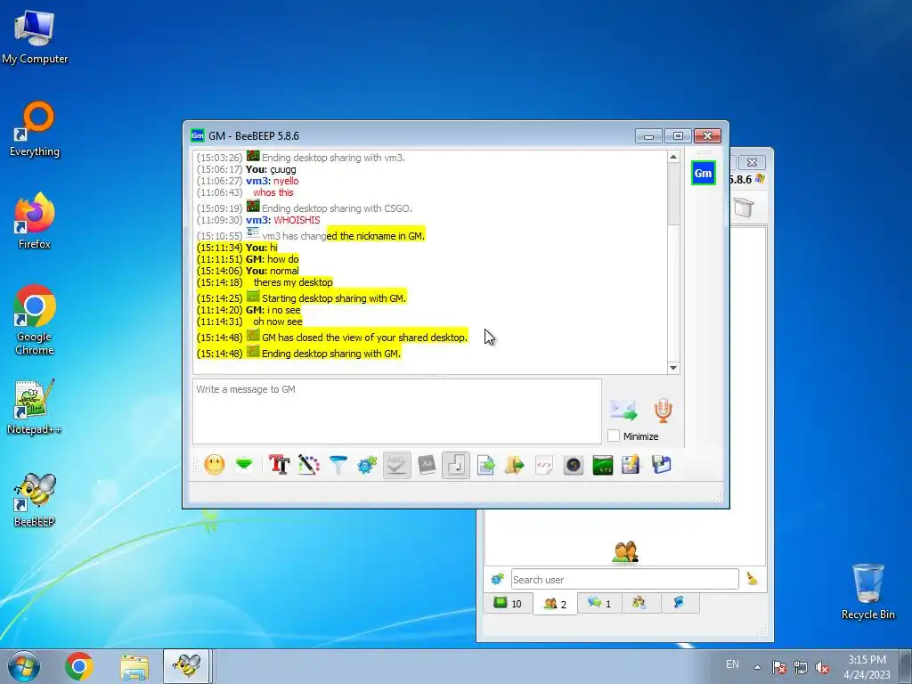
Task: Change chat font with the TT icon
Action: (x=279, y=465)
